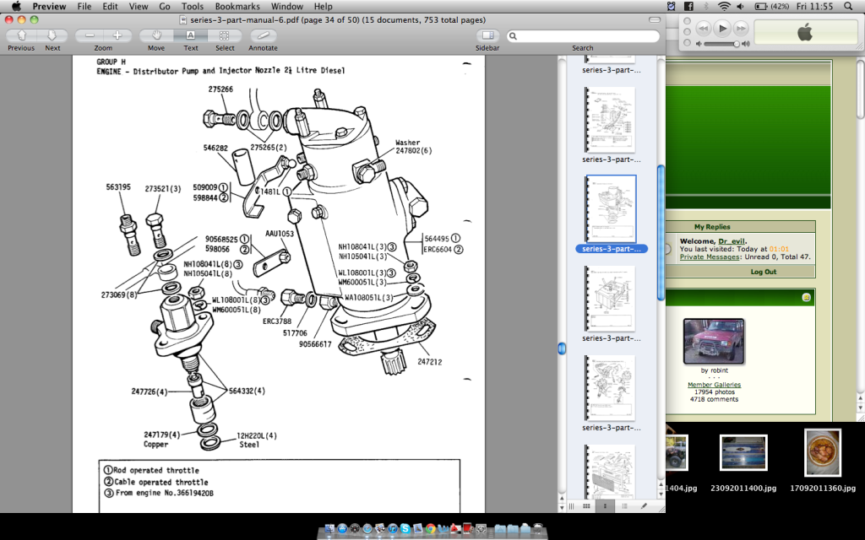
Task: Open the Tools menu
Action: tap(193, 6)
